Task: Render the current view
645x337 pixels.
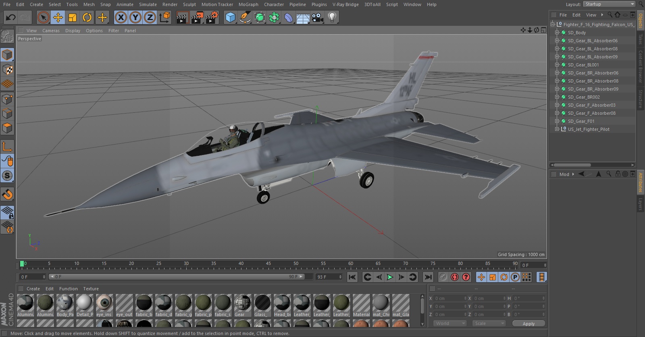Action: coord(182,17)
